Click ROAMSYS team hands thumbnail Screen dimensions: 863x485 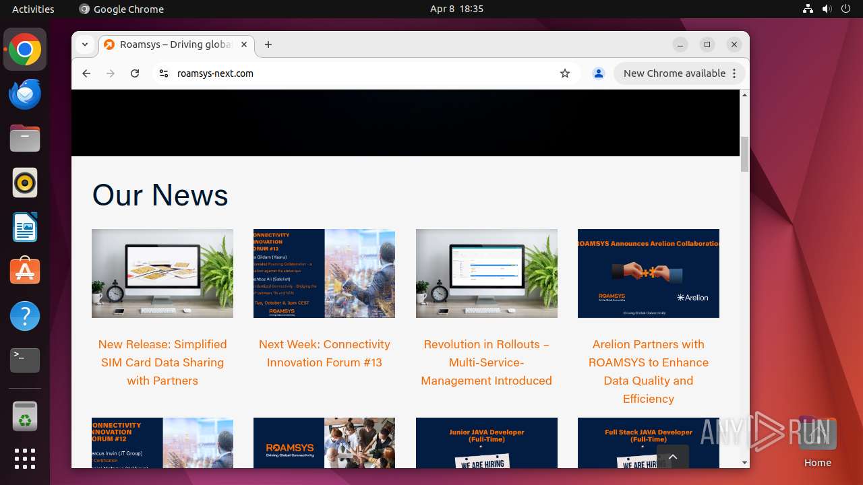point(324,443)
